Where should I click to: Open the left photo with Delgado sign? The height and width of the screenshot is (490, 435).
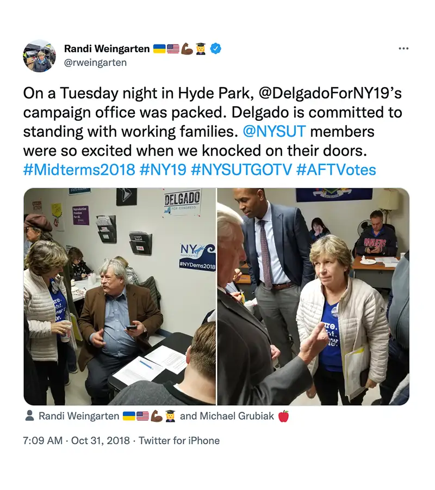120,296
